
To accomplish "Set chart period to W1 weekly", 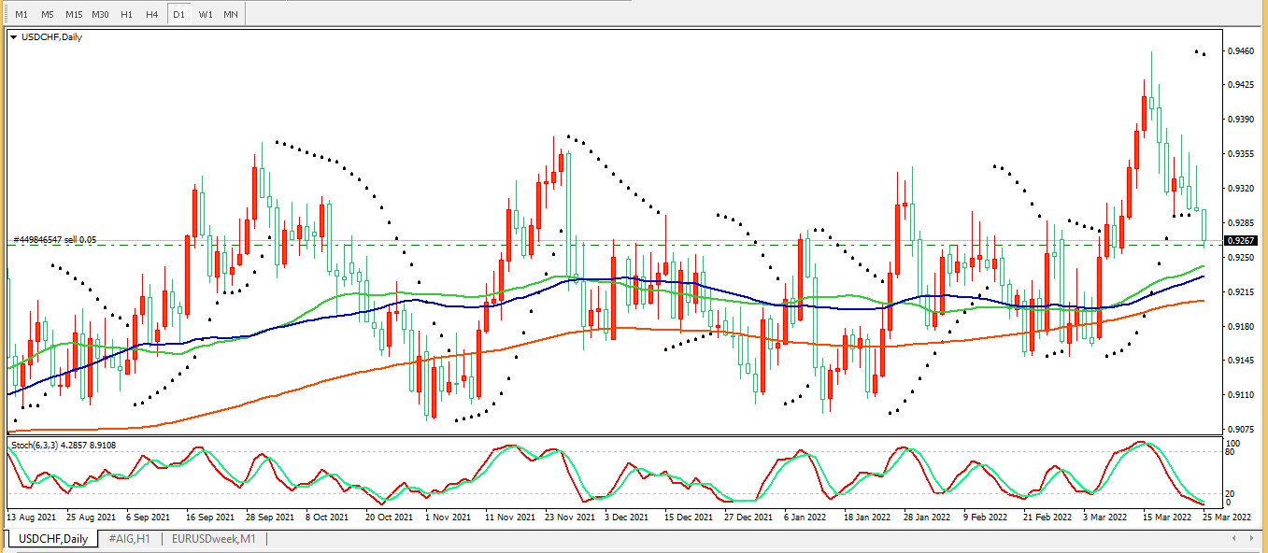I will coord(205,15).
